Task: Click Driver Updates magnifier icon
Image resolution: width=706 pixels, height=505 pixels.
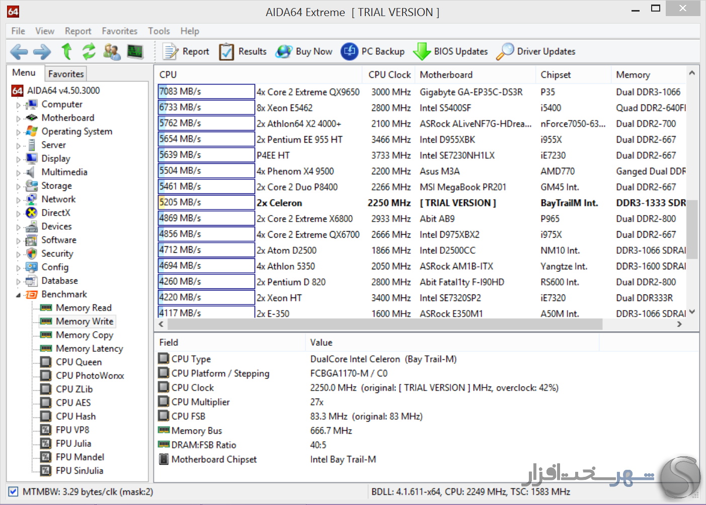Action: [505, 51]
